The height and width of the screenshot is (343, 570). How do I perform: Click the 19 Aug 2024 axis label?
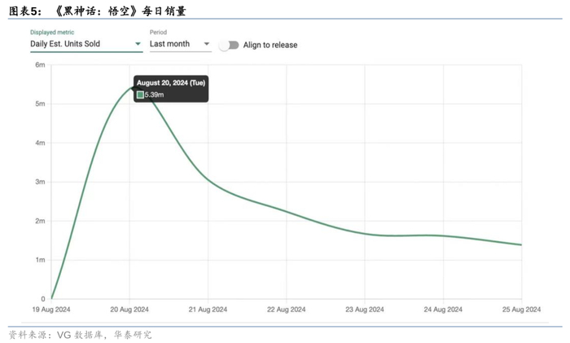pyautogui.click(x=51, y=310)
